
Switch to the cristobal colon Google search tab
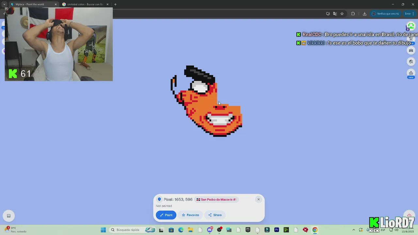(x=86, y=4)
